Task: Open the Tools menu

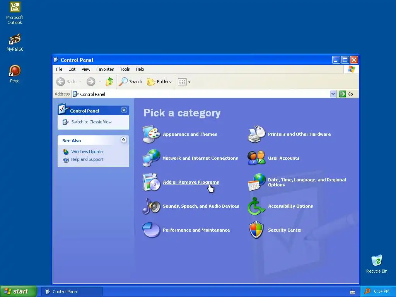Action: 125,69
